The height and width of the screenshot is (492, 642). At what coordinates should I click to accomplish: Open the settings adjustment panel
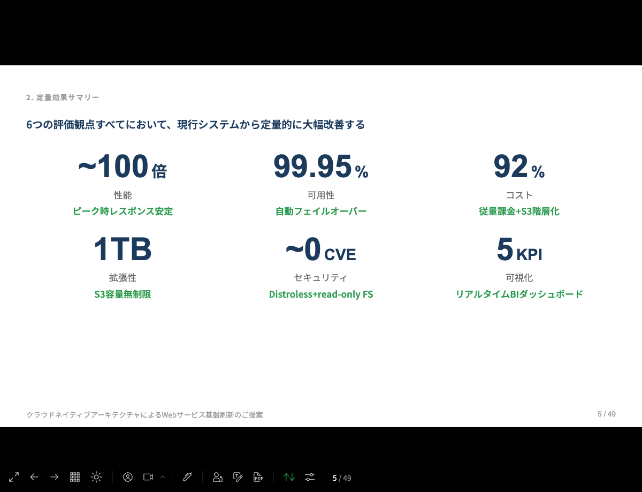pos(309,476)
